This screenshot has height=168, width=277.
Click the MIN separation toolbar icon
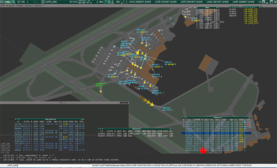101,2
